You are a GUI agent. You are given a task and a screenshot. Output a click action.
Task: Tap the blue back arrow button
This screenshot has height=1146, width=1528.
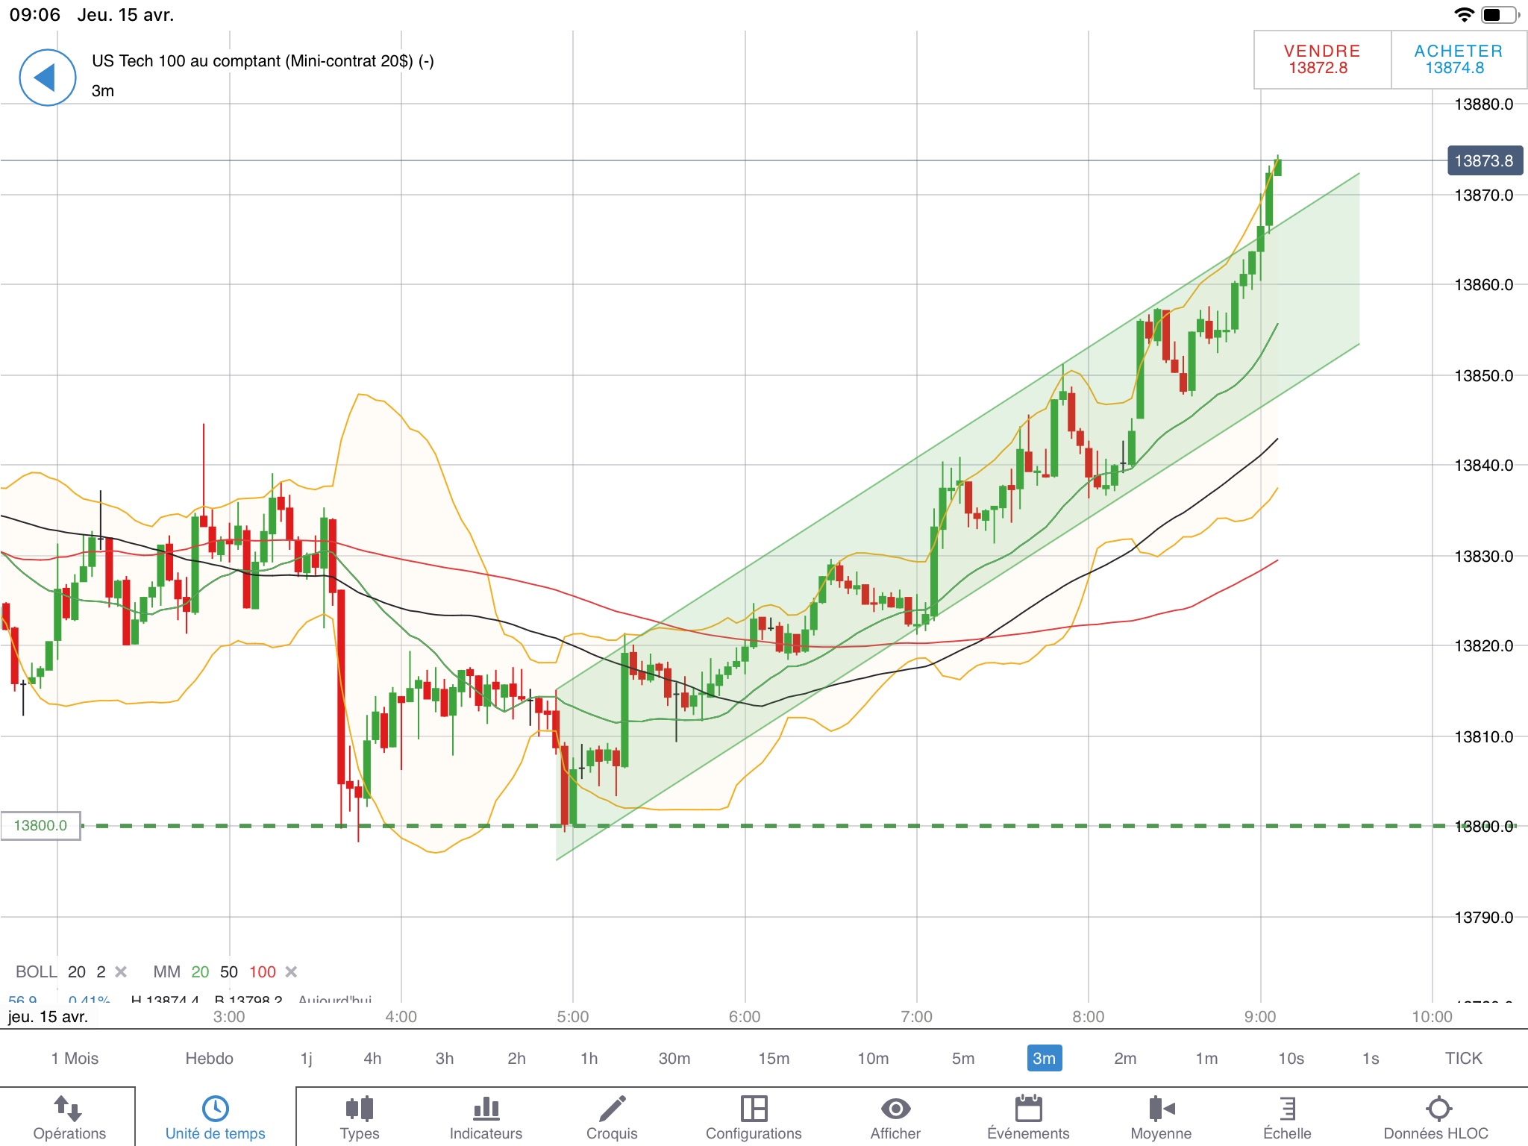pyautogui.click(x=47, y=78)
